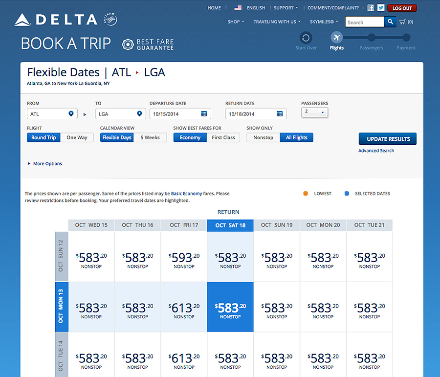Switch calendar view to 5 Weeks
The image size is (440, 377).
150,138
